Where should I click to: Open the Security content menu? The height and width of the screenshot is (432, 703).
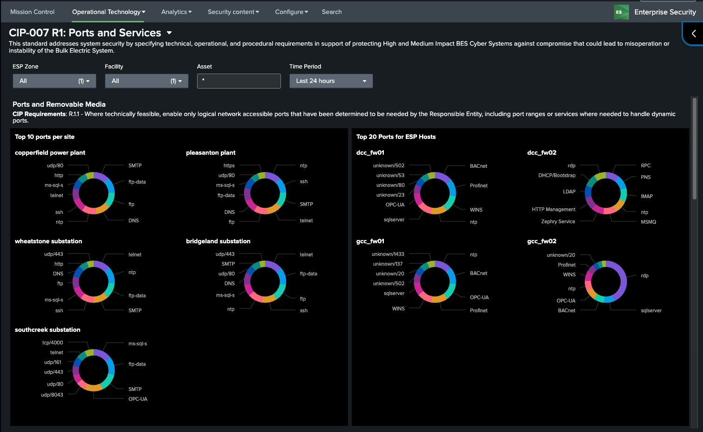(233, 12)
